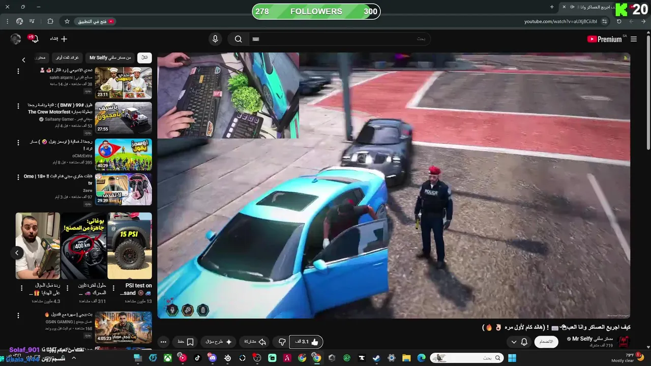Open the create video plus button

(x=59, y=39)
